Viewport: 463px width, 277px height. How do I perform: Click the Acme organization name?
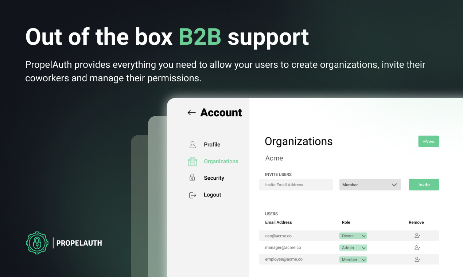point(274,158)
